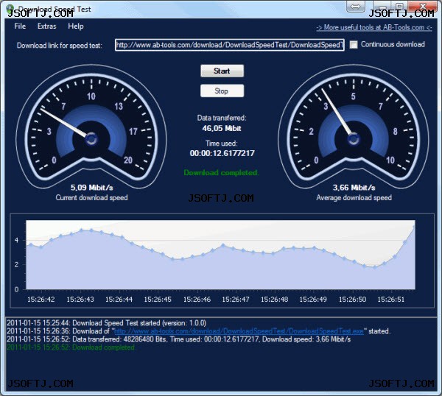Open the Help menu
The width and height of the screenshot is (442, 396).
click(x=76, y=26)
